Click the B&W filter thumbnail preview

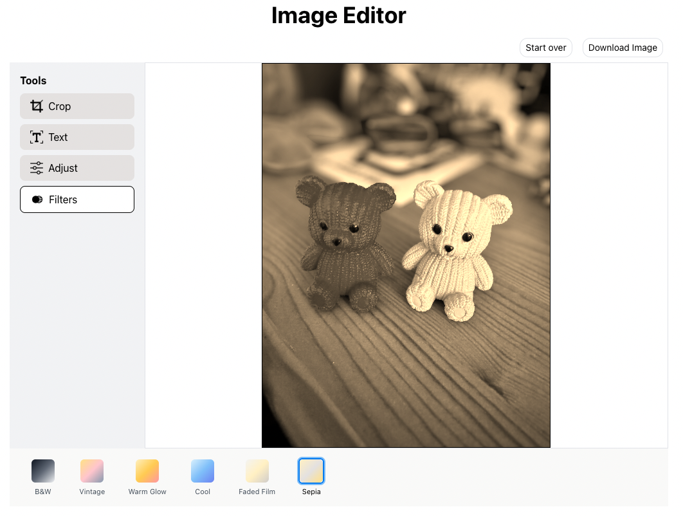(42, 471)
